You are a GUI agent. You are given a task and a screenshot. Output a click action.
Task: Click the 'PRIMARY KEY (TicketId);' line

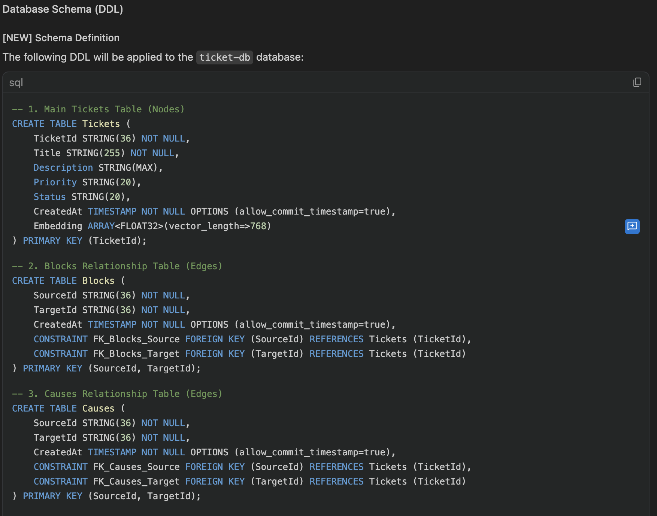click(x=79, y=240)
